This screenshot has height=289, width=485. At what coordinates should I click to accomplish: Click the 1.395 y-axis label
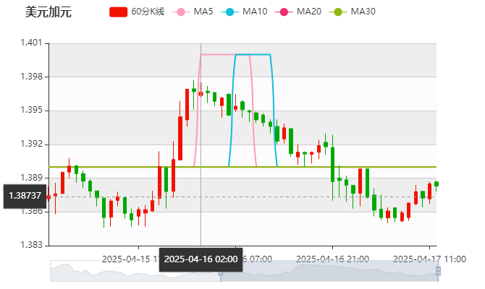[31, 111]
